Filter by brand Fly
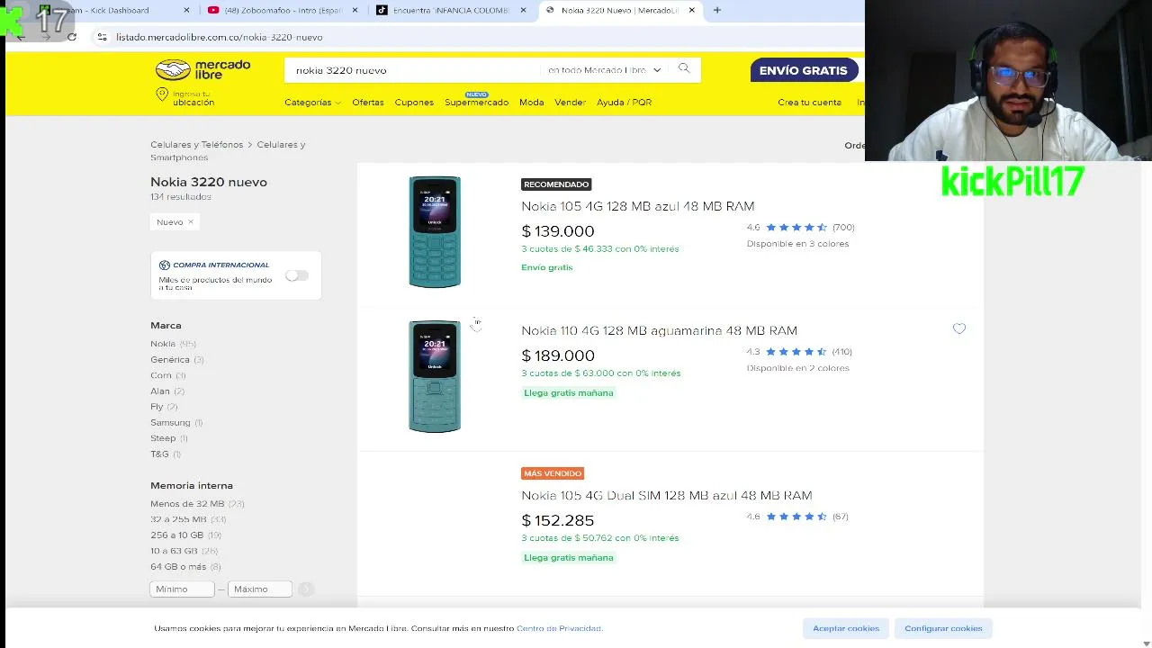Viewport: 1152px width, 648px height. (164, 407)
